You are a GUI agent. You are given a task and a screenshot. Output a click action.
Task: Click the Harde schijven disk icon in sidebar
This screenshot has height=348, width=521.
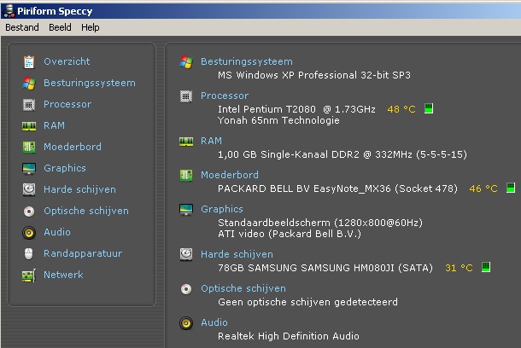tap(29, 189)
